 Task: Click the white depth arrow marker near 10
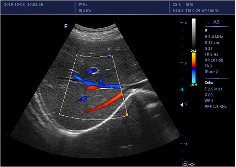(x=182, y=105)
